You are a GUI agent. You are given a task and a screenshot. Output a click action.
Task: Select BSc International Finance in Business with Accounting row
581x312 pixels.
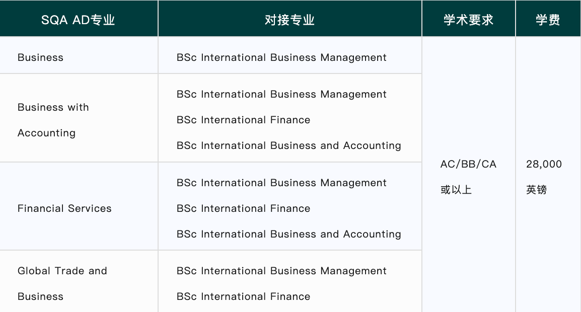(x=243, y=120)
